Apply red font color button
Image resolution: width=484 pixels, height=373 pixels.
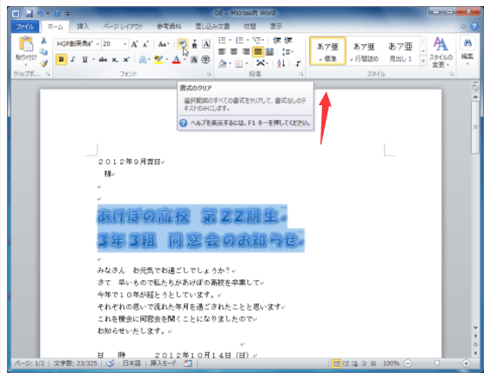pyautogui.click(x=176, y=59)
